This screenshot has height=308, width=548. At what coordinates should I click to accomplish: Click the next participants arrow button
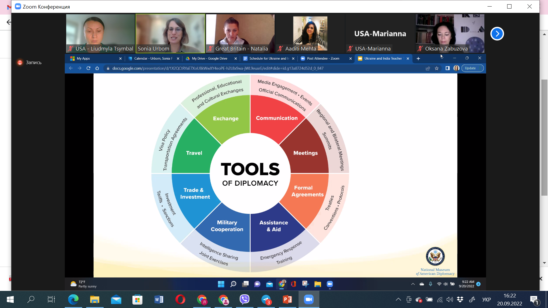[497, 34]
